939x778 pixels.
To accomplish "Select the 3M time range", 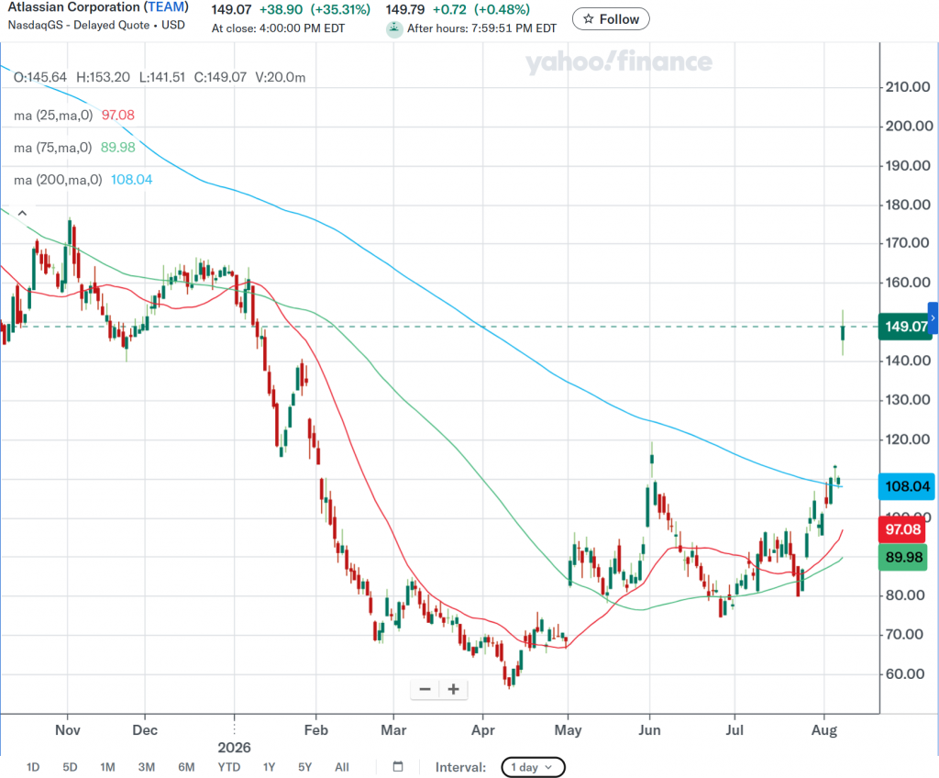I will click(146, 767).
